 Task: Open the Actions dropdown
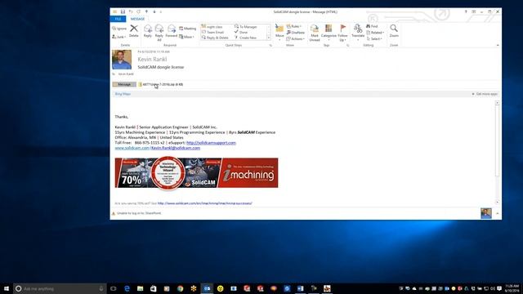coord(296,39)
